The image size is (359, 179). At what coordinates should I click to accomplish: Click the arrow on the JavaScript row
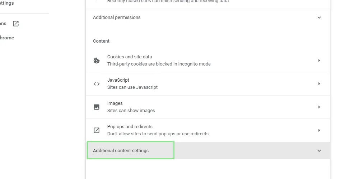[x=319, y=84]
